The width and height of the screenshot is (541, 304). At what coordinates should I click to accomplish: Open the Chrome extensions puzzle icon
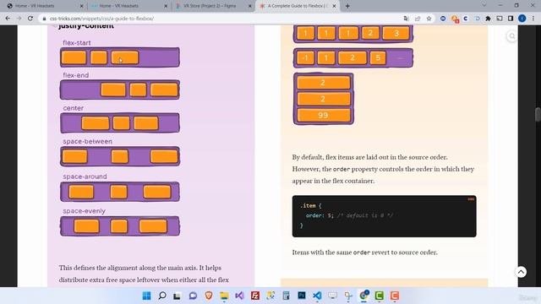488,19
